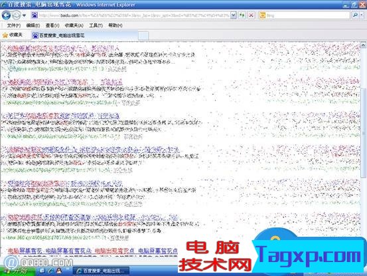This screenshot has width=367, height=276.
Task: Click the browser Back arrow button
Action: (x=6, y=15)
